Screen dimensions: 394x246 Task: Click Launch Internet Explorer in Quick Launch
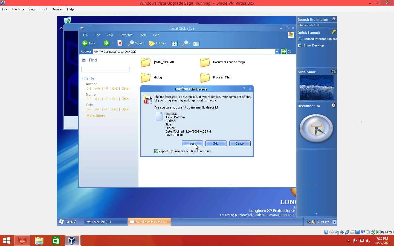click(317, 39)
